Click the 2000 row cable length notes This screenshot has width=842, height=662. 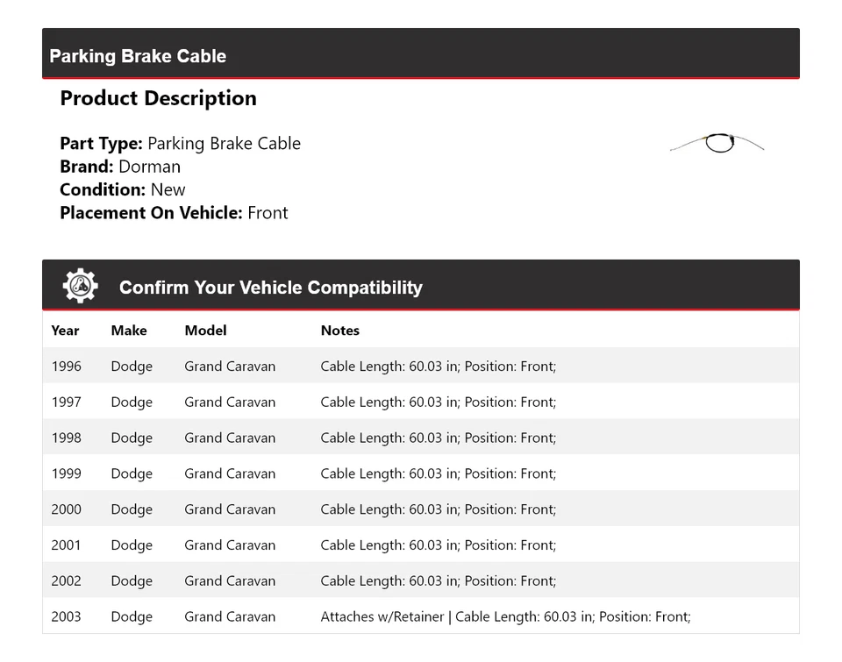coord(438,509)
